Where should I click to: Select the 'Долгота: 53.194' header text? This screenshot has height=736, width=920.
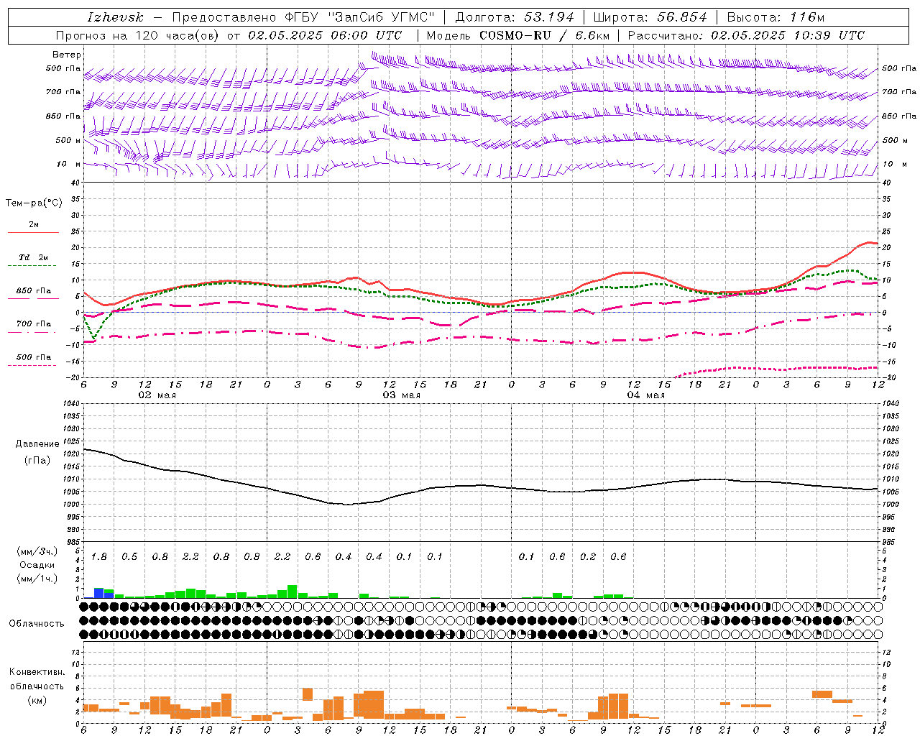pyautogui.click(x=515, y=17)
